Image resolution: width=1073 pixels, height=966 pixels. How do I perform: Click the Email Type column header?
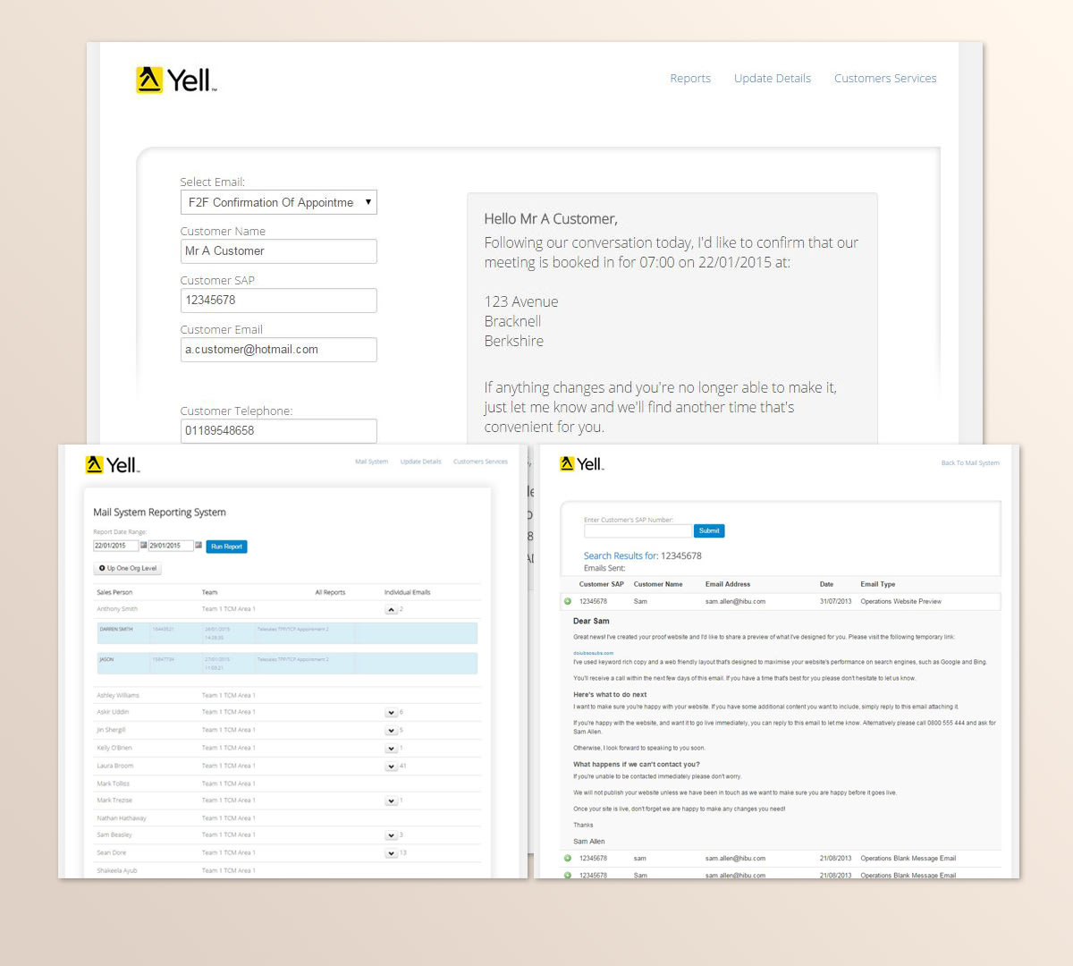tap(877, 584)
